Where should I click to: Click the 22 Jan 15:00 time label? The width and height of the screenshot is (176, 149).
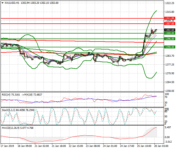coord(76,146)
